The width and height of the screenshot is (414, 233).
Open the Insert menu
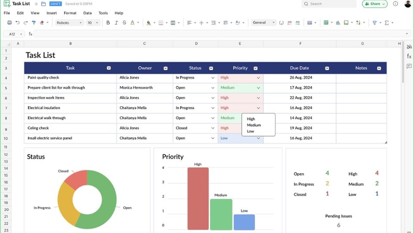pyautogui.click(x=51, y=13)
